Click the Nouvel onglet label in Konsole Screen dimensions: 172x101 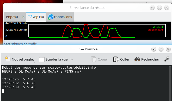23,59
